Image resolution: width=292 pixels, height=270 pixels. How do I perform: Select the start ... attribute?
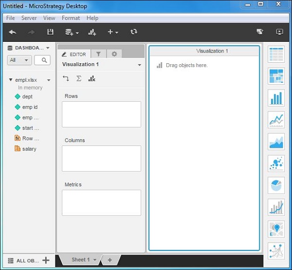27,128
